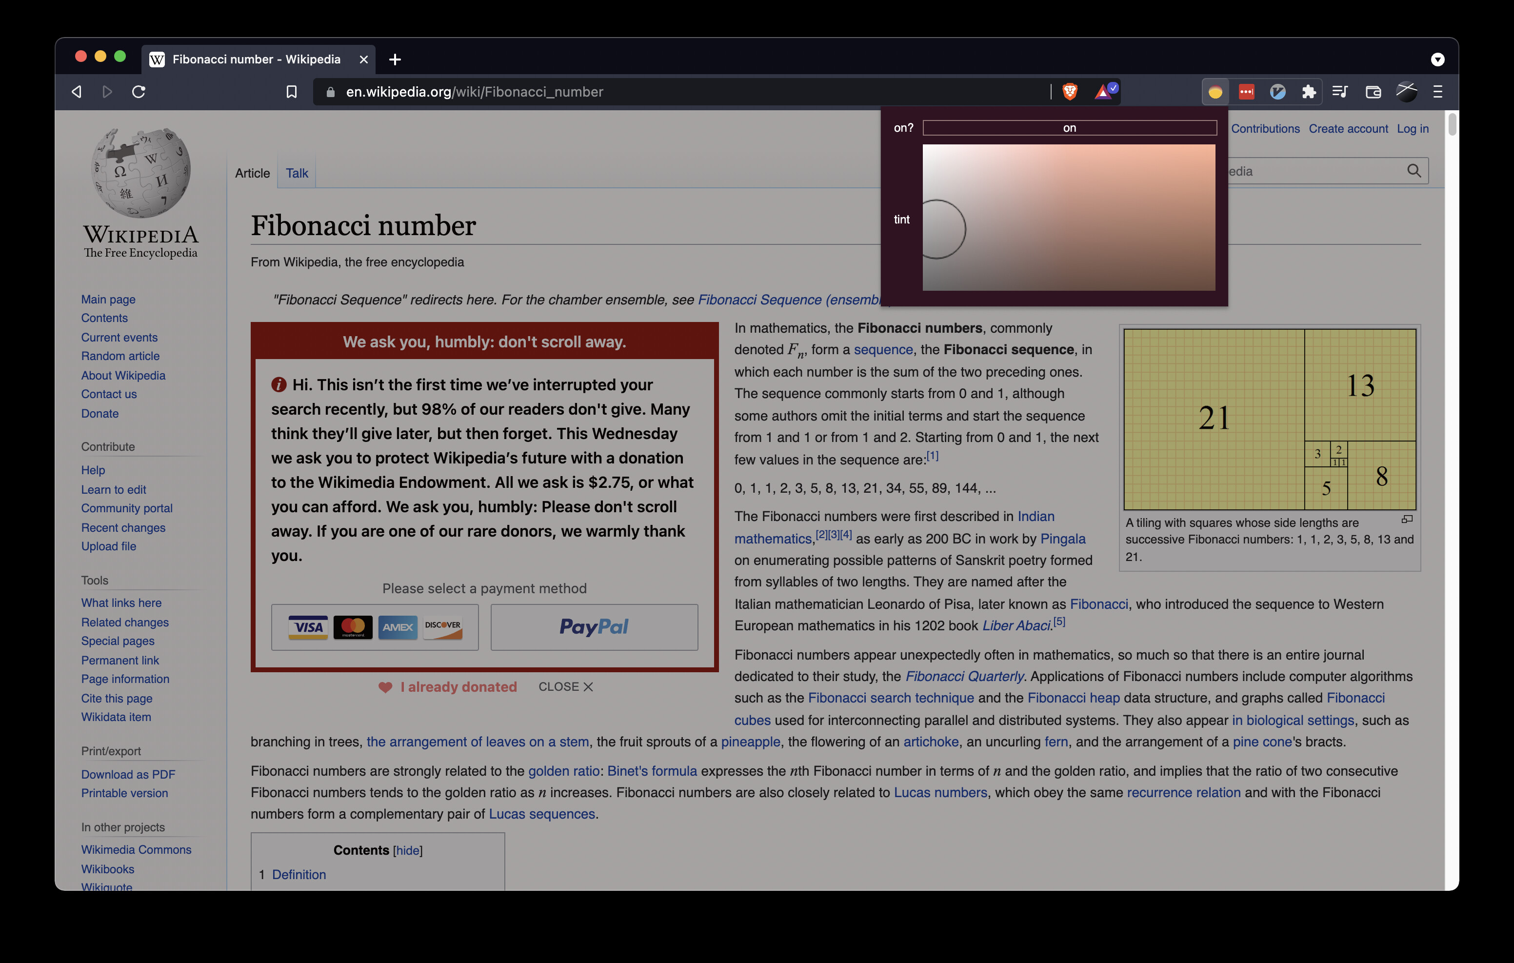The image size is (1514, 963).
Task: Open the Brave Shields lion icon
Action: [1070, 92]
